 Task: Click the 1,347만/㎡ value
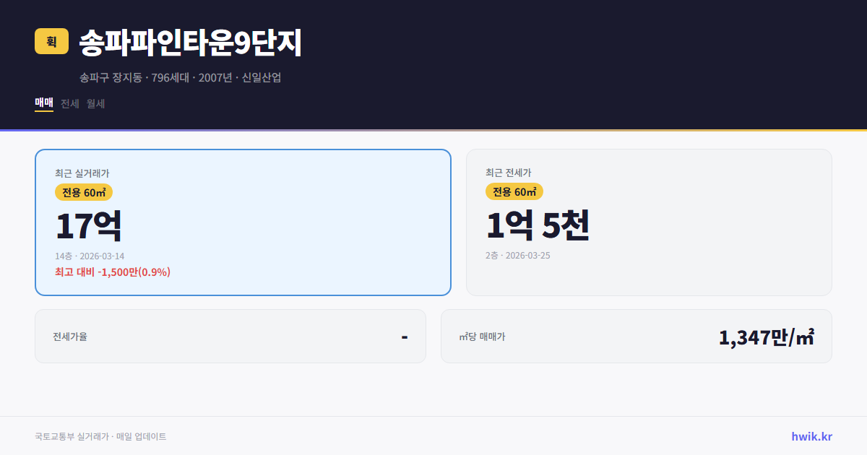(767, 336)
